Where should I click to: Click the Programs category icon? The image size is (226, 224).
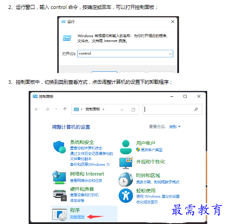(60, 215)
